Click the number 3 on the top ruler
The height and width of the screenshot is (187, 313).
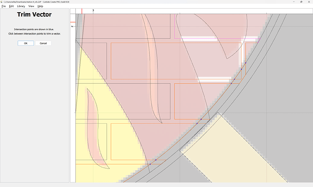tap(93, 10)
